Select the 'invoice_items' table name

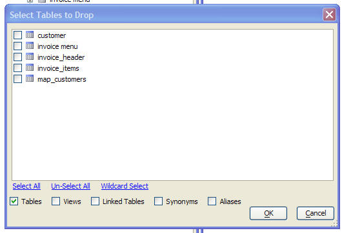[x=58, y=68]
